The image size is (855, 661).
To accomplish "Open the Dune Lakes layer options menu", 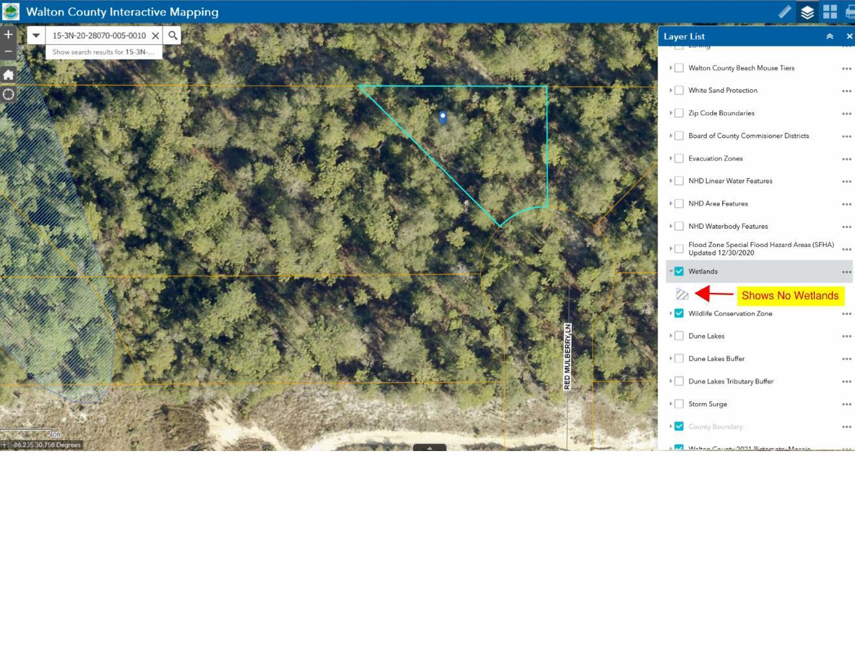I will coord(847,336).
